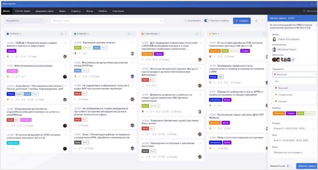Switch to the Дорожная карта tab
Viewport: 318px width, 170px height.
(x=45, y=11)
